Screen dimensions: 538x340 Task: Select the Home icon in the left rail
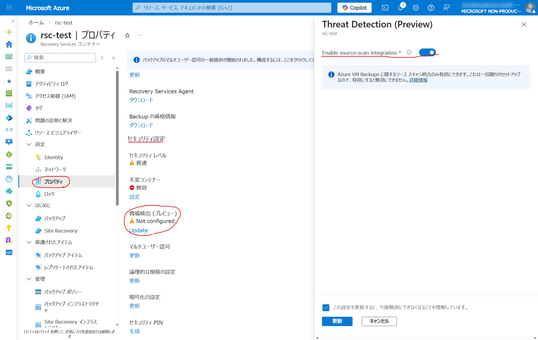pyautogui.click(x=9, y=44)
